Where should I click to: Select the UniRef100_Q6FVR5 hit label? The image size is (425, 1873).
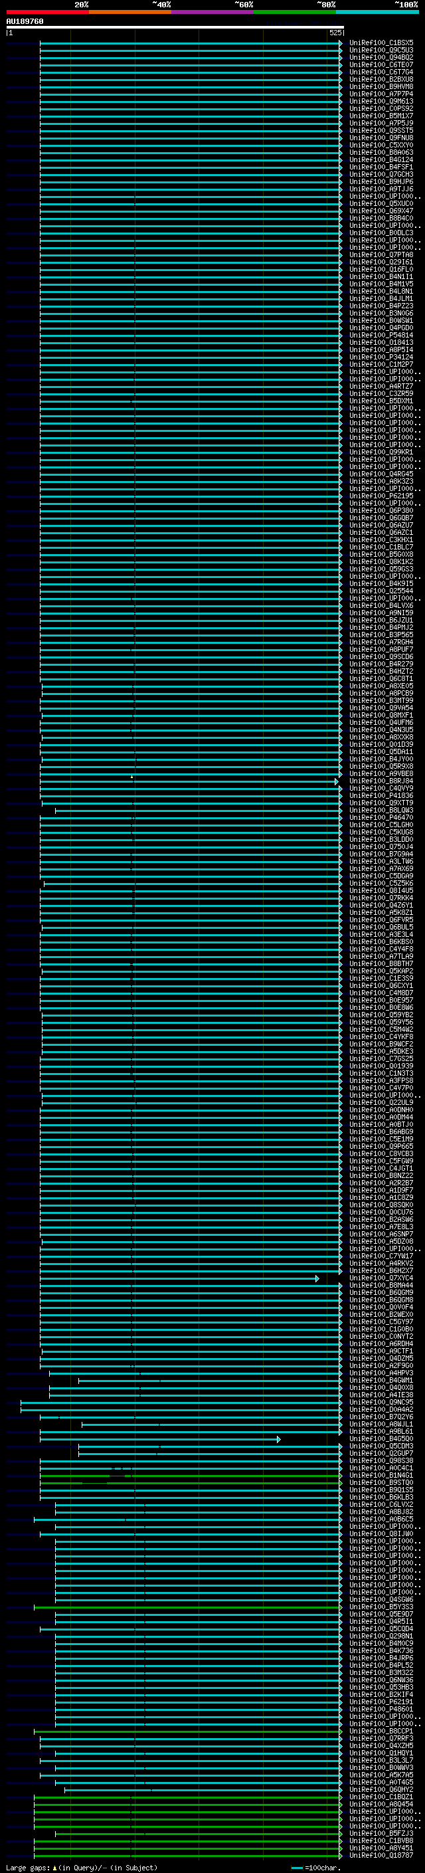click(x=381, y=920)
